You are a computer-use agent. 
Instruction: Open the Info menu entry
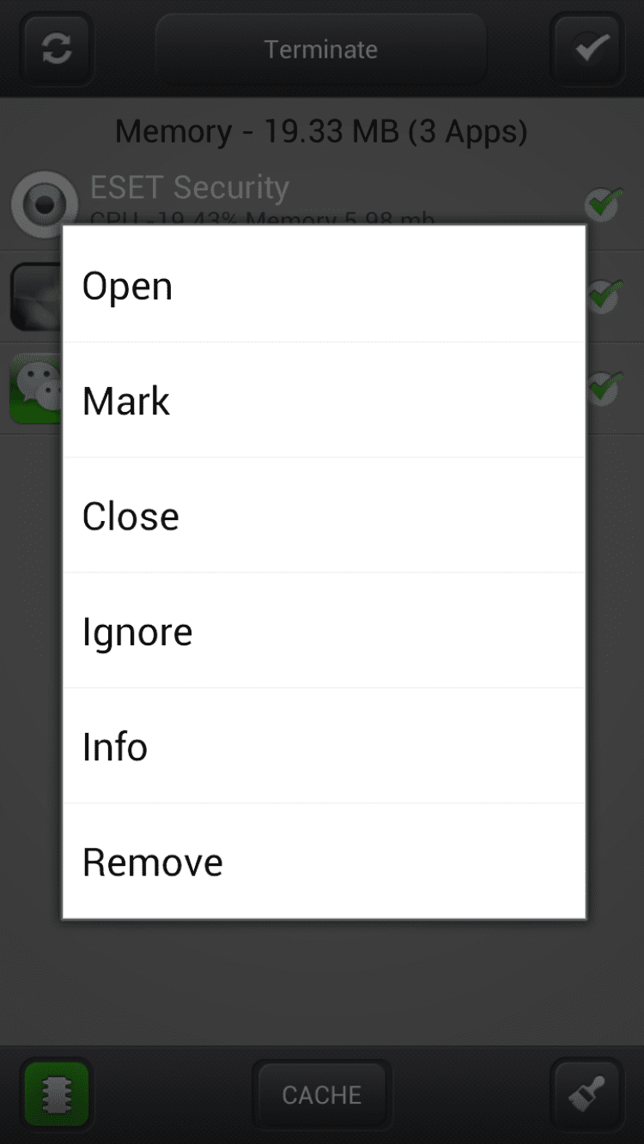click(x=325, y=746)
